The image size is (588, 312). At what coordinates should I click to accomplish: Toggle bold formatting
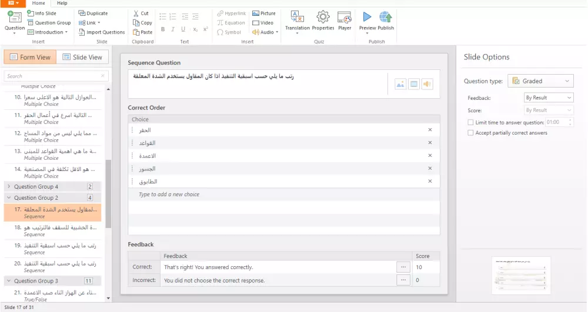click(x=163, y=29)
